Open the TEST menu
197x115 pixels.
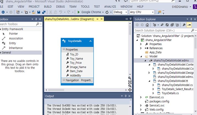click(97, 7)
